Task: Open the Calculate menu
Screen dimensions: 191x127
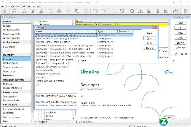Action: pyautogui.click(x=15, y=6)
